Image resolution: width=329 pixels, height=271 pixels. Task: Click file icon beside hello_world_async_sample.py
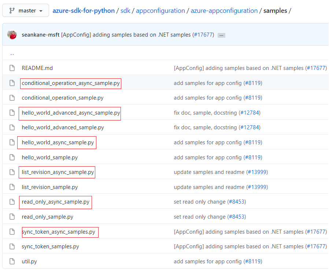click(x=12, y=142)
